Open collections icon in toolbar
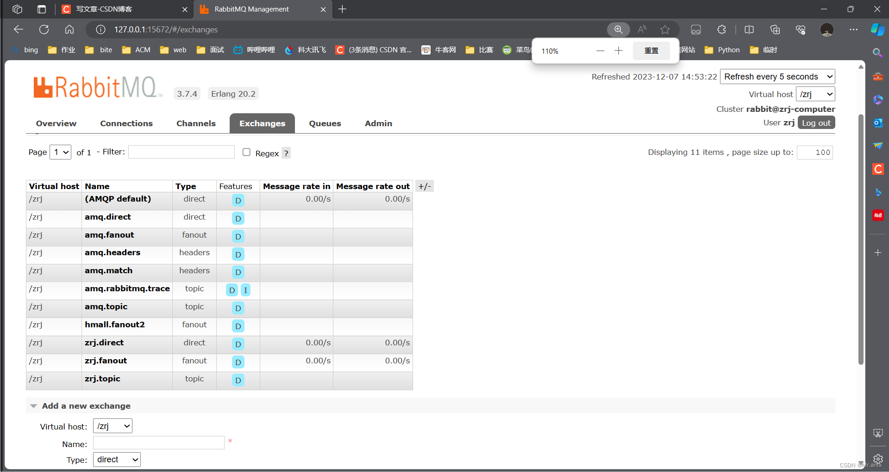 pos(775,30)
